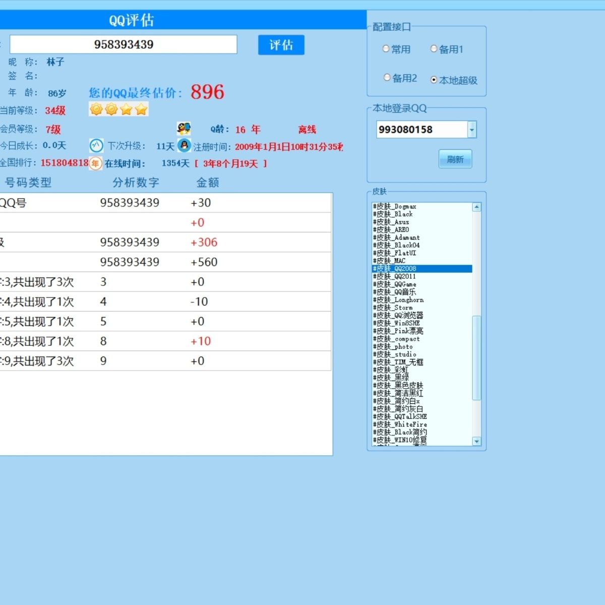Click the second sun level icon
Image resolution: width=605 pixels, height=605 pixels.
tap(111, 109)
